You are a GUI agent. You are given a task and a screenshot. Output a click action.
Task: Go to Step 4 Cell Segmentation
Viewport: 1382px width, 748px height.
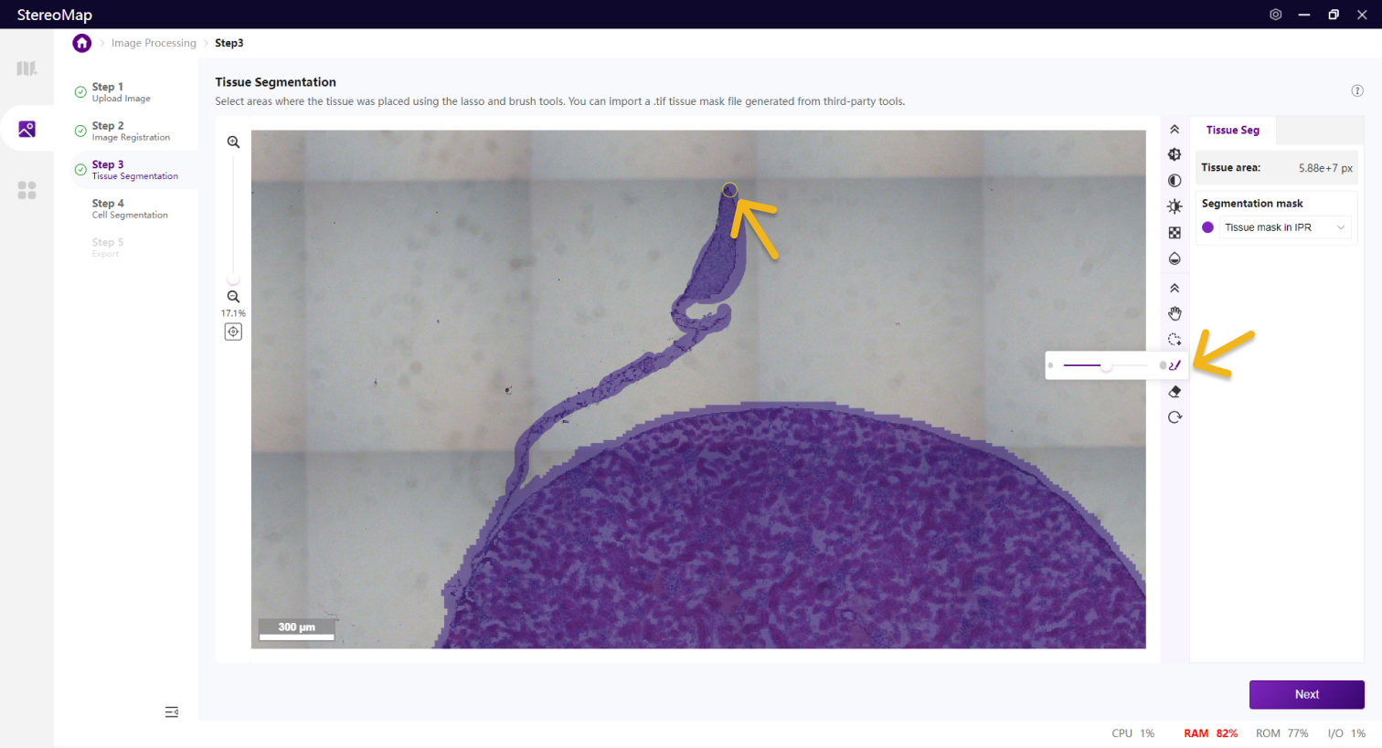130,208
